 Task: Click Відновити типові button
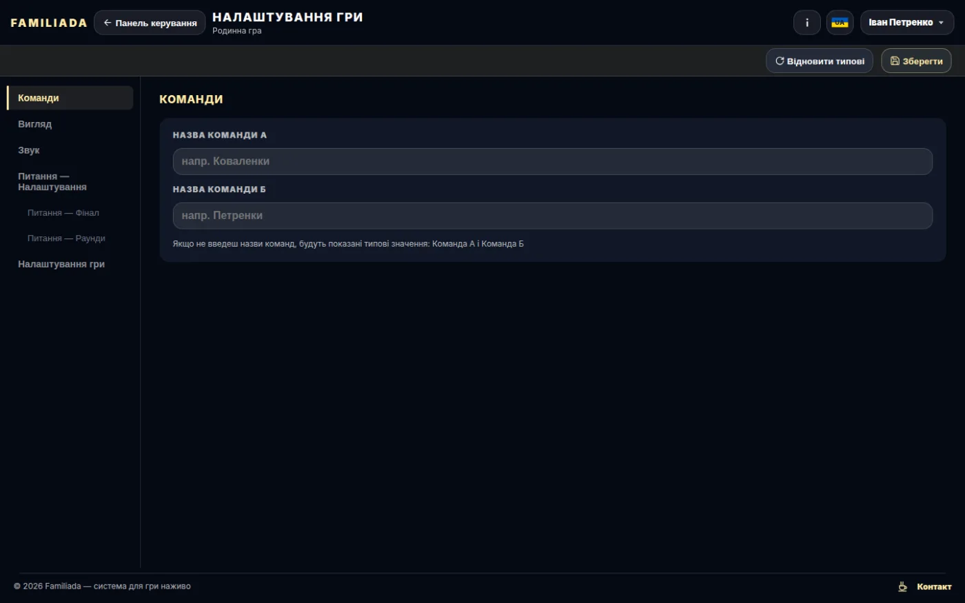tap(820, 61)
